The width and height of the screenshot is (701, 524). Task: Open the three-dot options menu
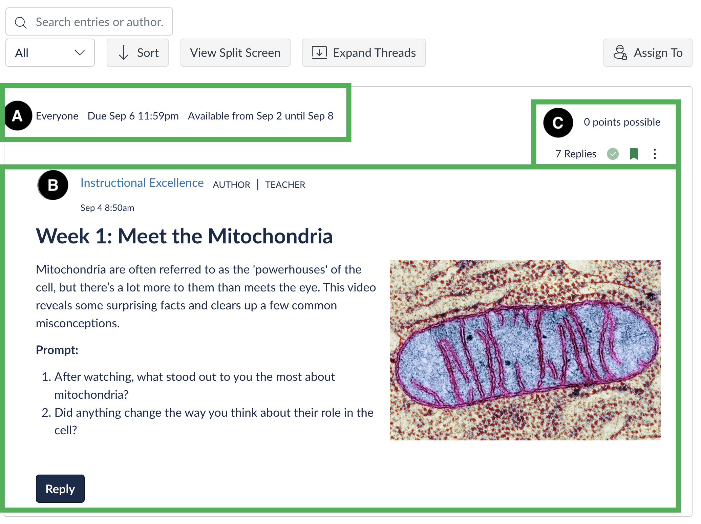coord(655,154)
